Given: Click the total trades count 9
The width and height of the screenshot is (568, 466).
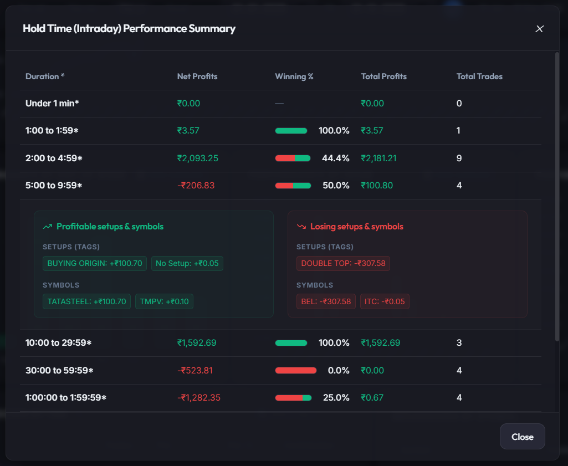Looking at the screenshot, I should coord(459,158).
